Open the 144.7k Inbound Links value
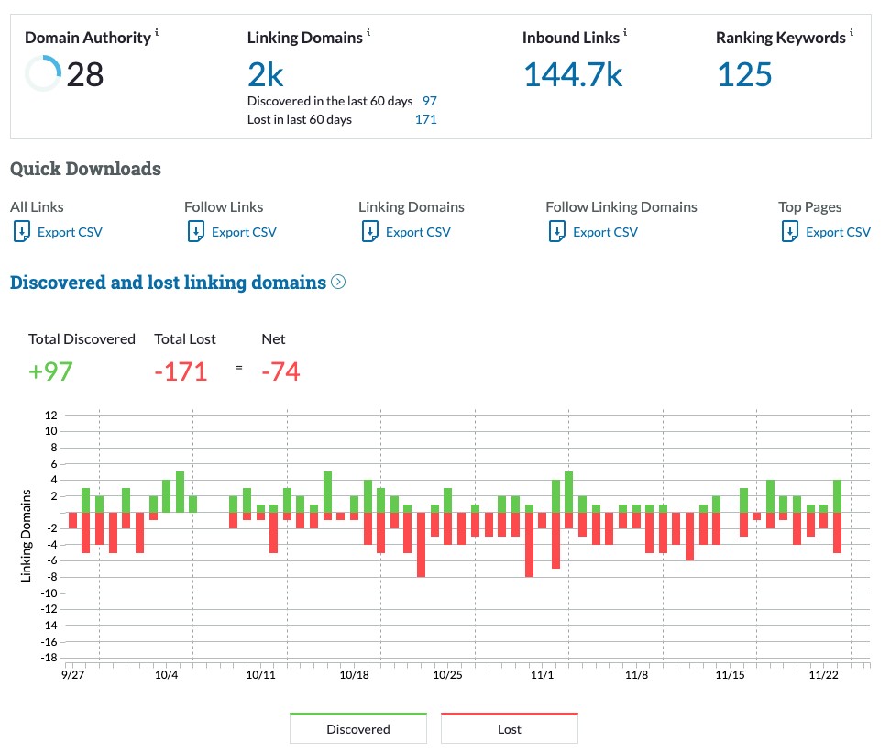 [572, 74]
